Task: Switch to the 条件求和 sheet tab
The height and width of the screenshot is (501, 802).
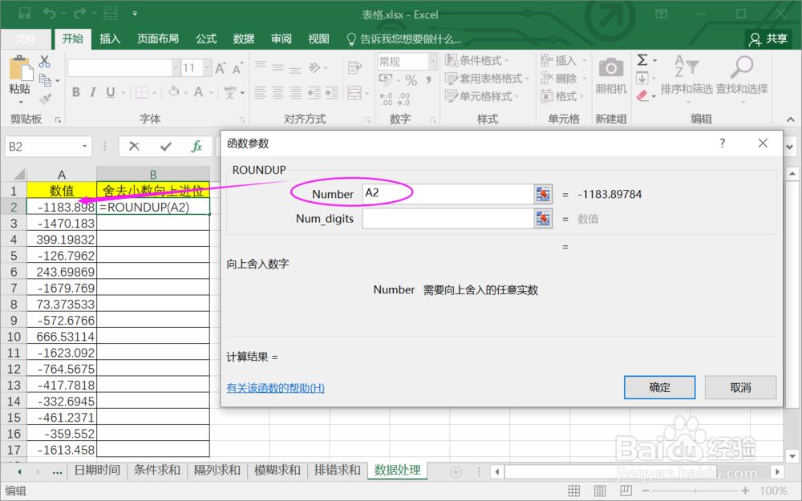Action: click(157, 470)
